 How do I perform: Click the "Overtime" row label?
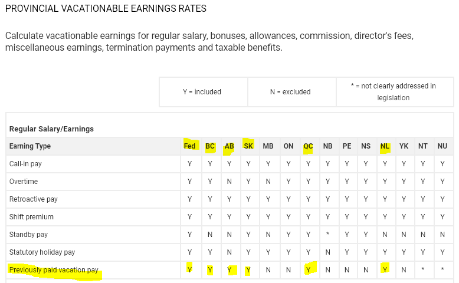point(24,182)
